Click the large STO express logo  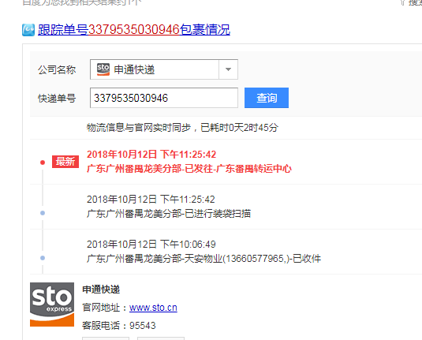pos(52,305)
